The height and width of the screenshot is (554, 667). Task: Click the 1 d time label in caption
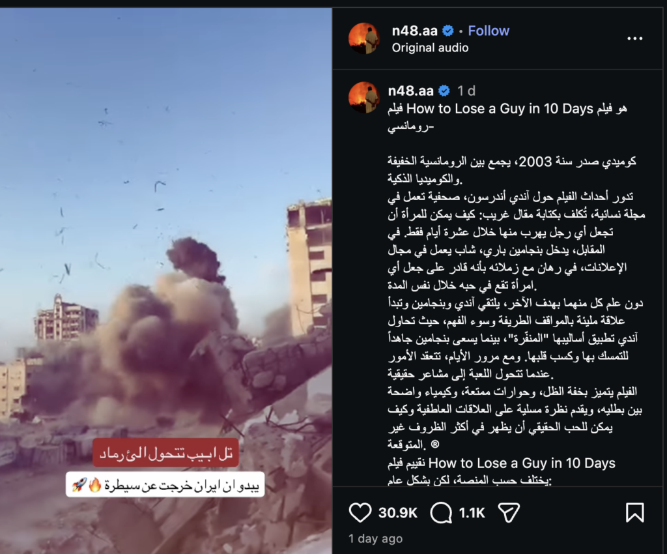466,91
